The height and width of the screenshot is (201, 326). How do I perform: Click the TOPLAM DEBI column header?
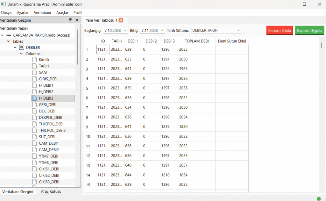[196, 41]
